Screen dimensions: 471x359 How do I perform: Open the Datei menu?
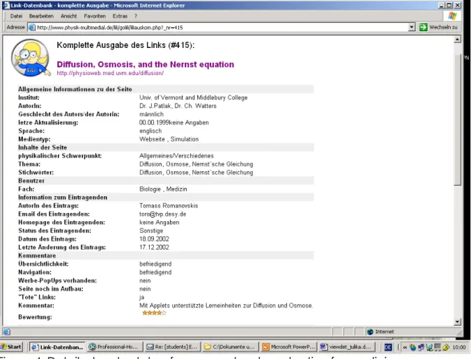pyautogui.click(x=16, y=16)
